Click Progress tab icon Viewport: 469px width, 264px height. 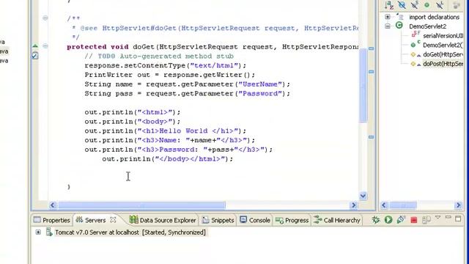click(x=279, y=220)
